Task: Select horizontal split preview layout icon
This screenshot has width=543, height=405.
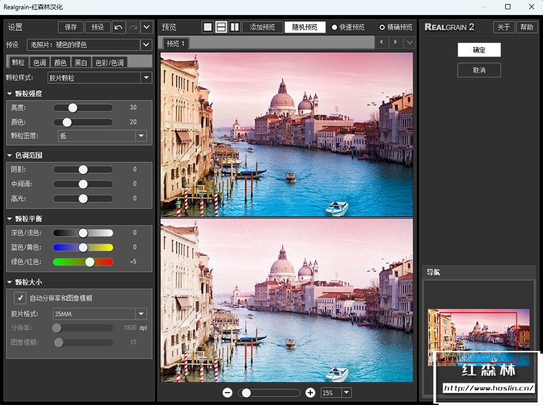Action: coord(221,27)
